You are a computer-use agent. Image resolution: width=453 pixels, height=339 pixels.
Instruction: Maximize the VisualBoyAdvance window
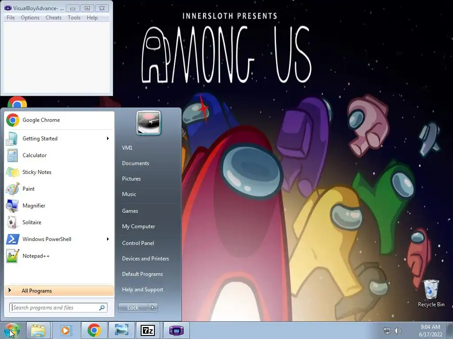click(87, 8)
